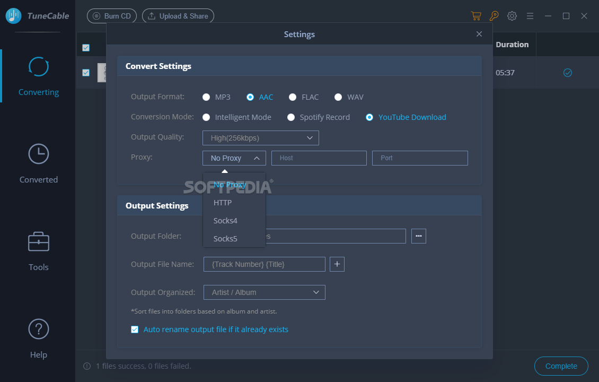Click the track thumbnail in the list
Viewport: 599px width, 382px height.
pos(102,73)
